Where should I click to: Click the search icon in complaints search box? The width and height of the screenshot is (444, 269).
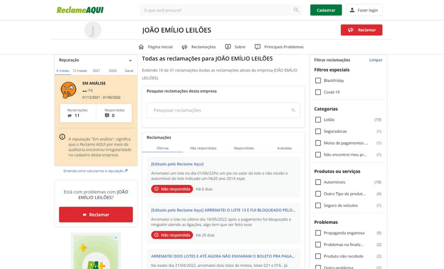click(293, 110)
